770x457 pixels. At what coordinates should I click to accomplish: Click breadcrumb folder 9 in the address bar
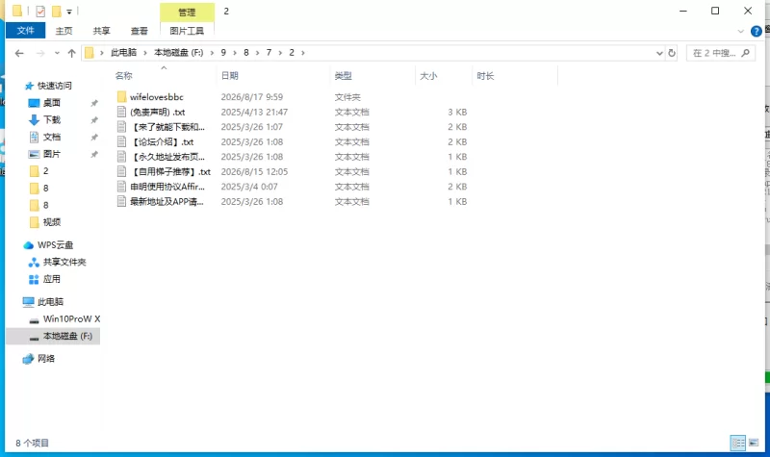coord(223,53)
